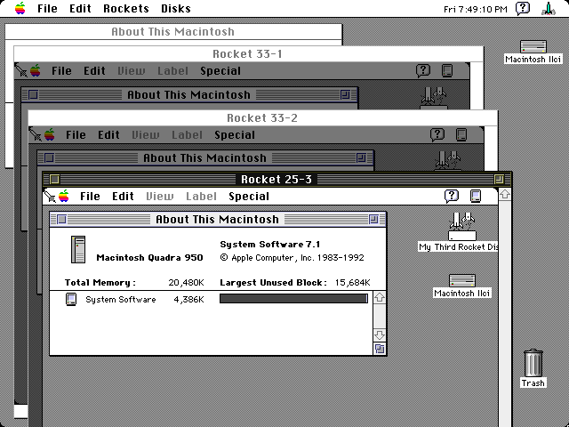Image resolution: width=569 pixels, height=427 pixels.
Task: Open the Apple menu in the top menu bar
Action: coord(19,9)
